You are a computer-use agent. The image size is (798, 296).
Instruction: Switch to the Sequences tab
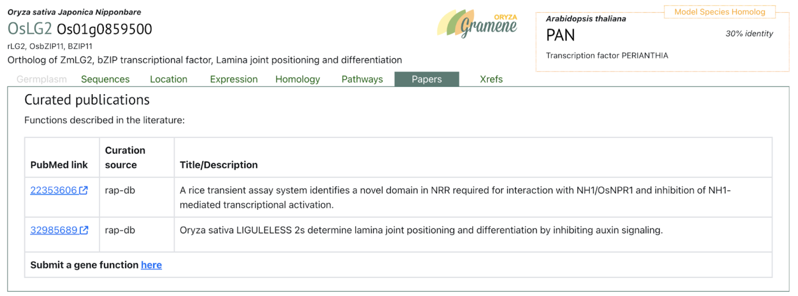[x=105, y=79]
